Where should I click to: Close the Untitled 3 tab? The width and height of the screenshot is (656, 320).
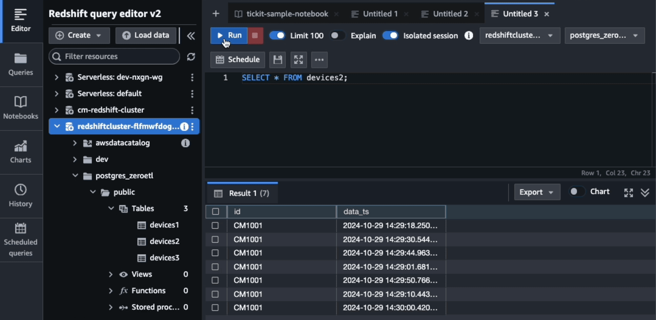tap(547, 14)
